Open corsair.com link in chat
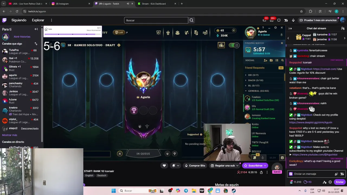The width and height of the screenshot is (347, 195). (x=325, y=69)
